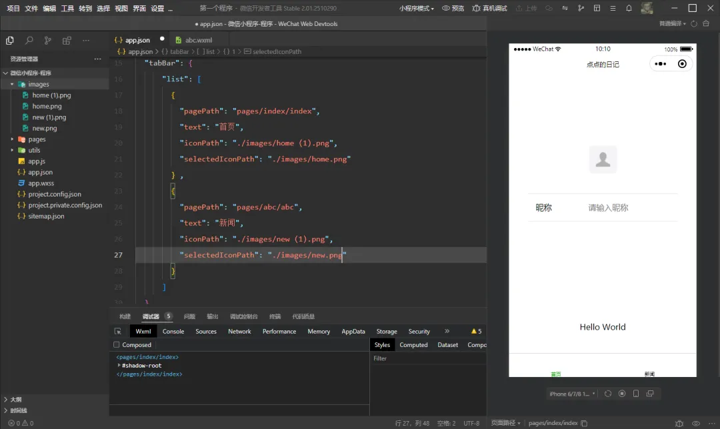720x429 pixels.
Task: Expand the 大纲 outline section
Action: tap(6, 399)
